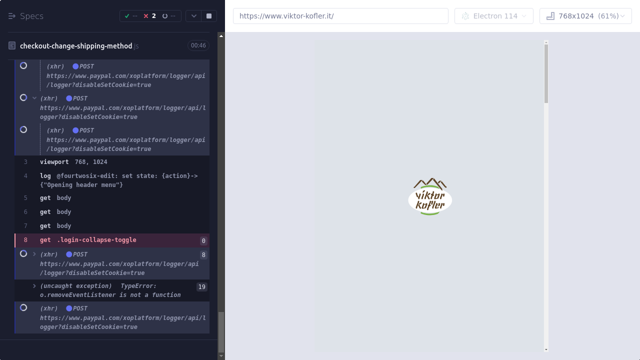
Task: Click the Specs label in header
Action: (32, 16)
